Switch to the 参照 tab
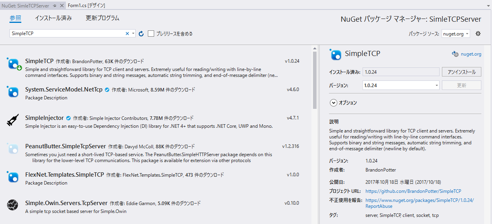The height and width of the screenshot is (224, 492). (x=15, y=18)
